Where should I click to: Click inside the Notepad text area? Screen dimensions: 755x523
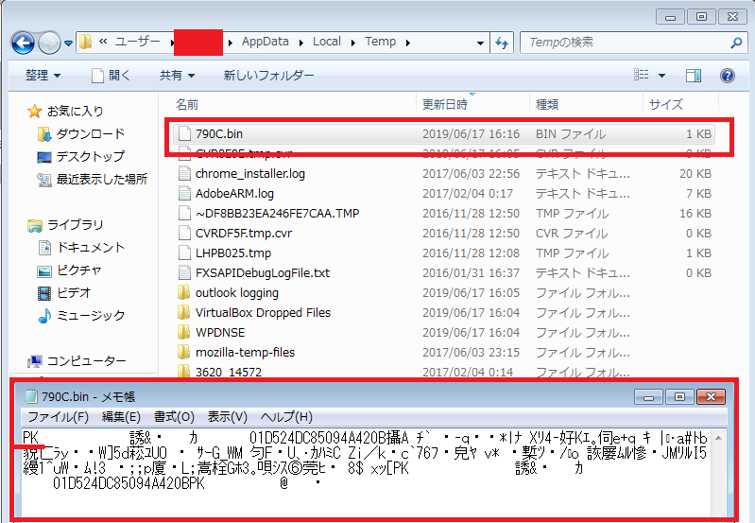pos(367,471)
